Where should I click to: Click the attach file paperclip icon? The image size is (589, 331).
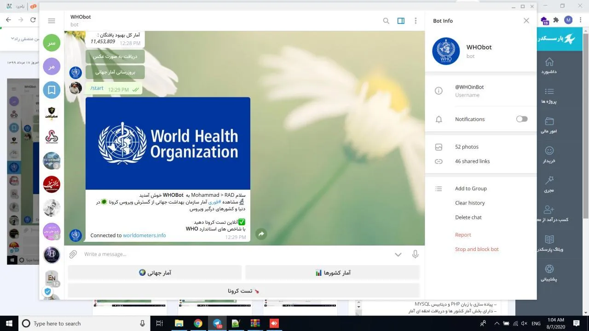73,254
